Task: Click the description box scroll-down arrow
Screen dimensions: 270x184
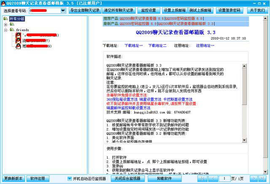Action: point(244,140)
